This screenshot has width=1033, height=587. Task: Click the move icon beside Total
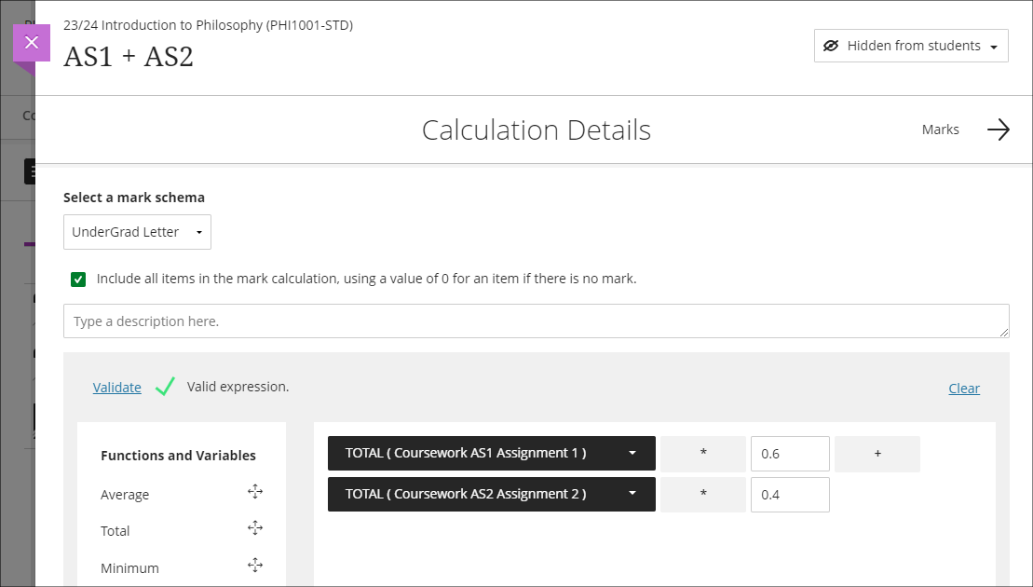coord(255,528)
